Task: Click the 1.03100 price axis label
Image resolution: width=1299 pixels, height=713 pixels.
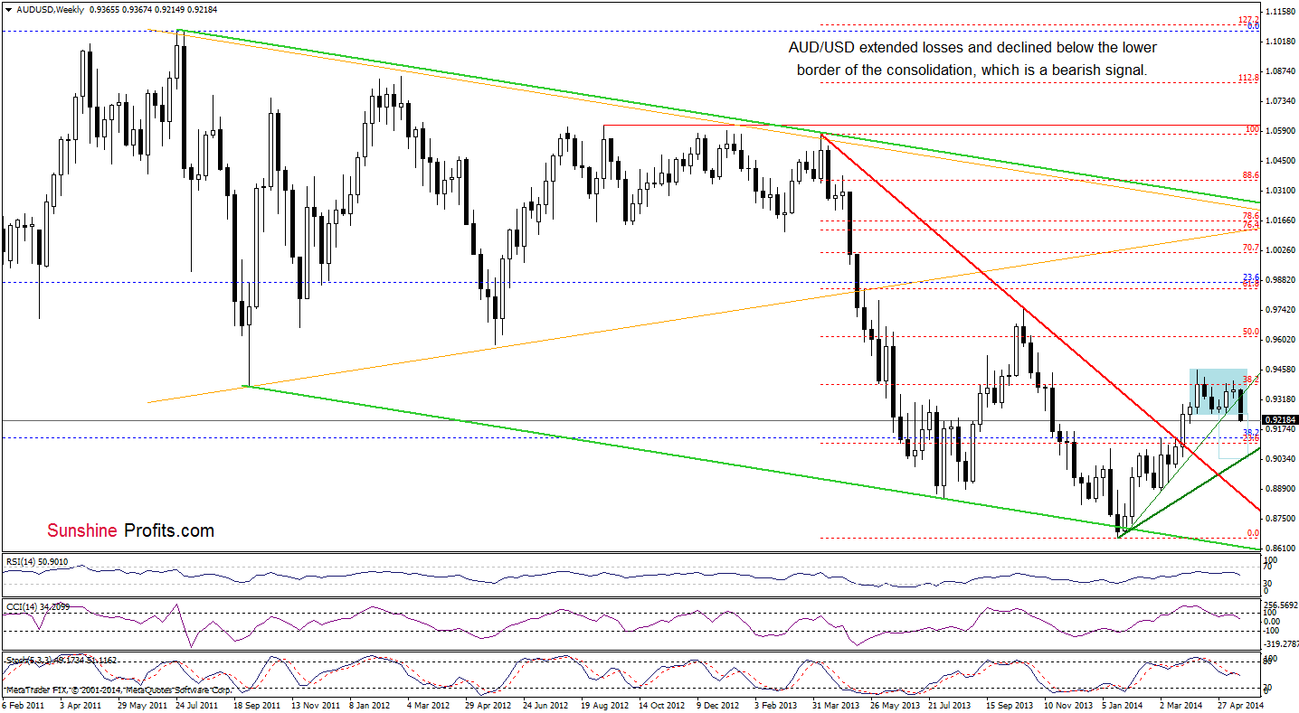Action: 1279,191
